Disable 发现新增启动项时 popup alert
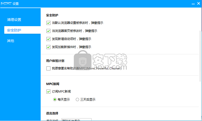Image resolution: width=202 pixels, height=121 pixels. (x=48, y=39)
